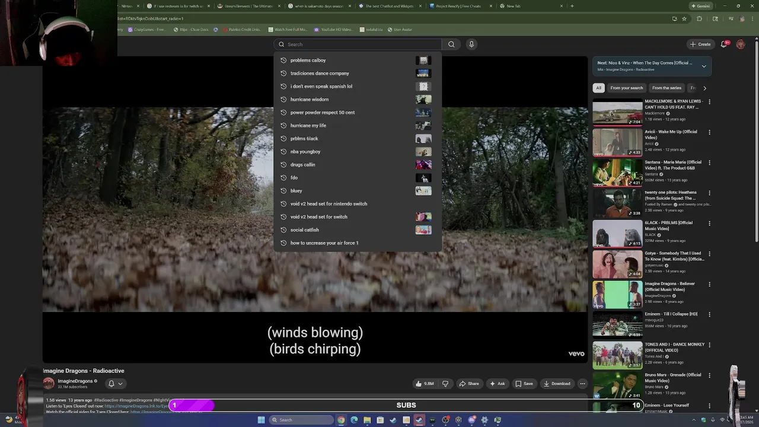Open Avicii Wake Me Up video thumbnail
This screenshot has width=759, height=427.
click(x=617, y=142)
